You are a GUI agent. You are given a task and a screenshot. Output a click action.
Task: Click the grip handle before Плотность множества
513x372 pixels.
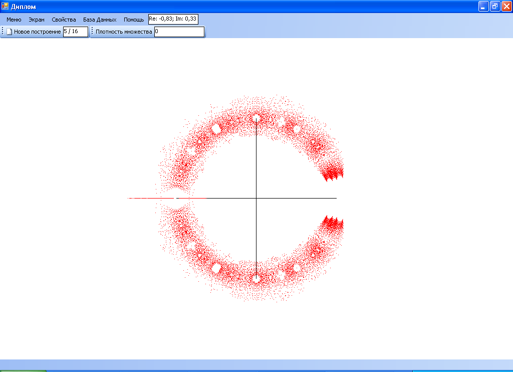tap(92, 32)
